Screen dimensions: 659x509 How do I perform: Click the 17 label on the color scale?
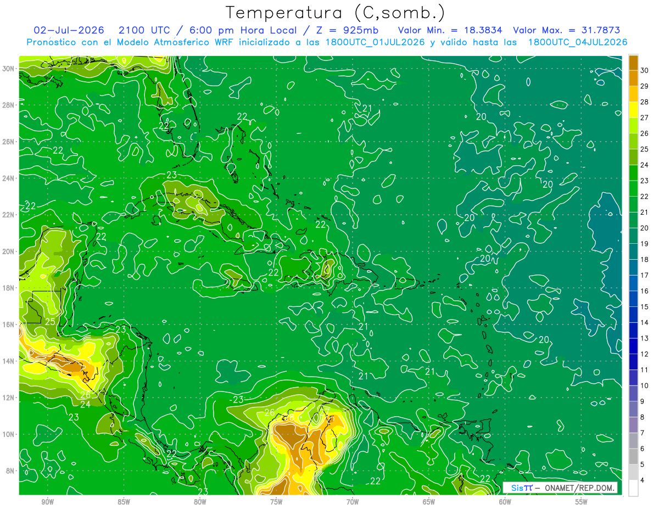coord(645,275)
